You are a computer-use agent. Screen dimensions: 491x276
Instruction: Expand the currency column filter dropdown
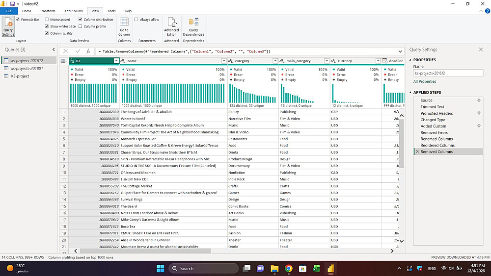378,61
